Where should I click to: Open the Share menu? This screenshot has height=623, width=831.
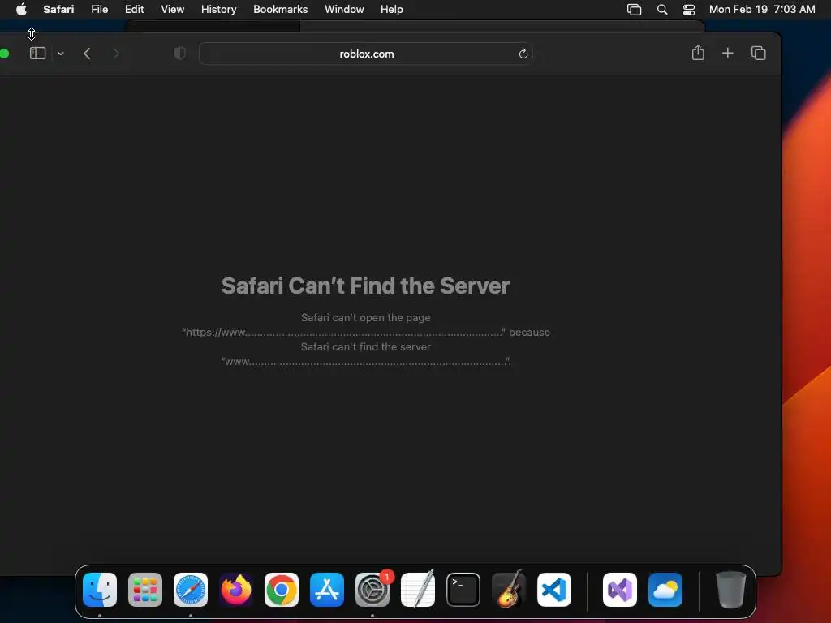pos(698,53)
